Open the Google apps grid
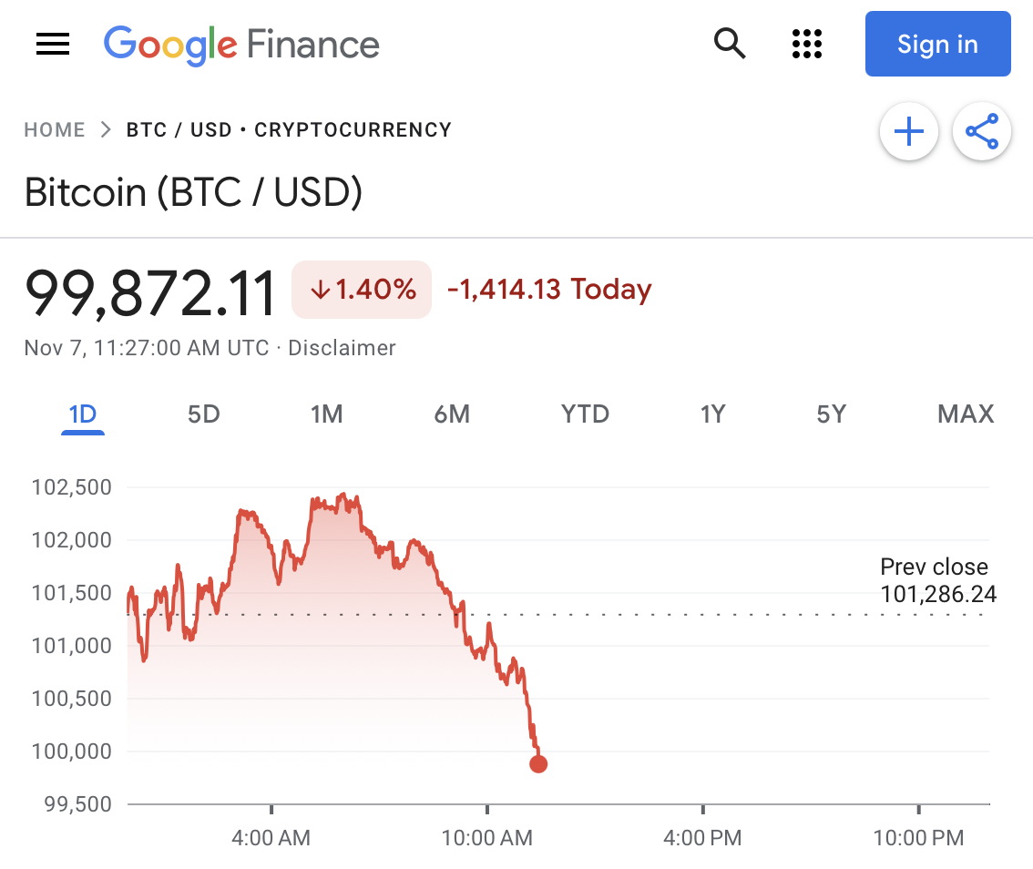1033x869 pixels. 807,43
